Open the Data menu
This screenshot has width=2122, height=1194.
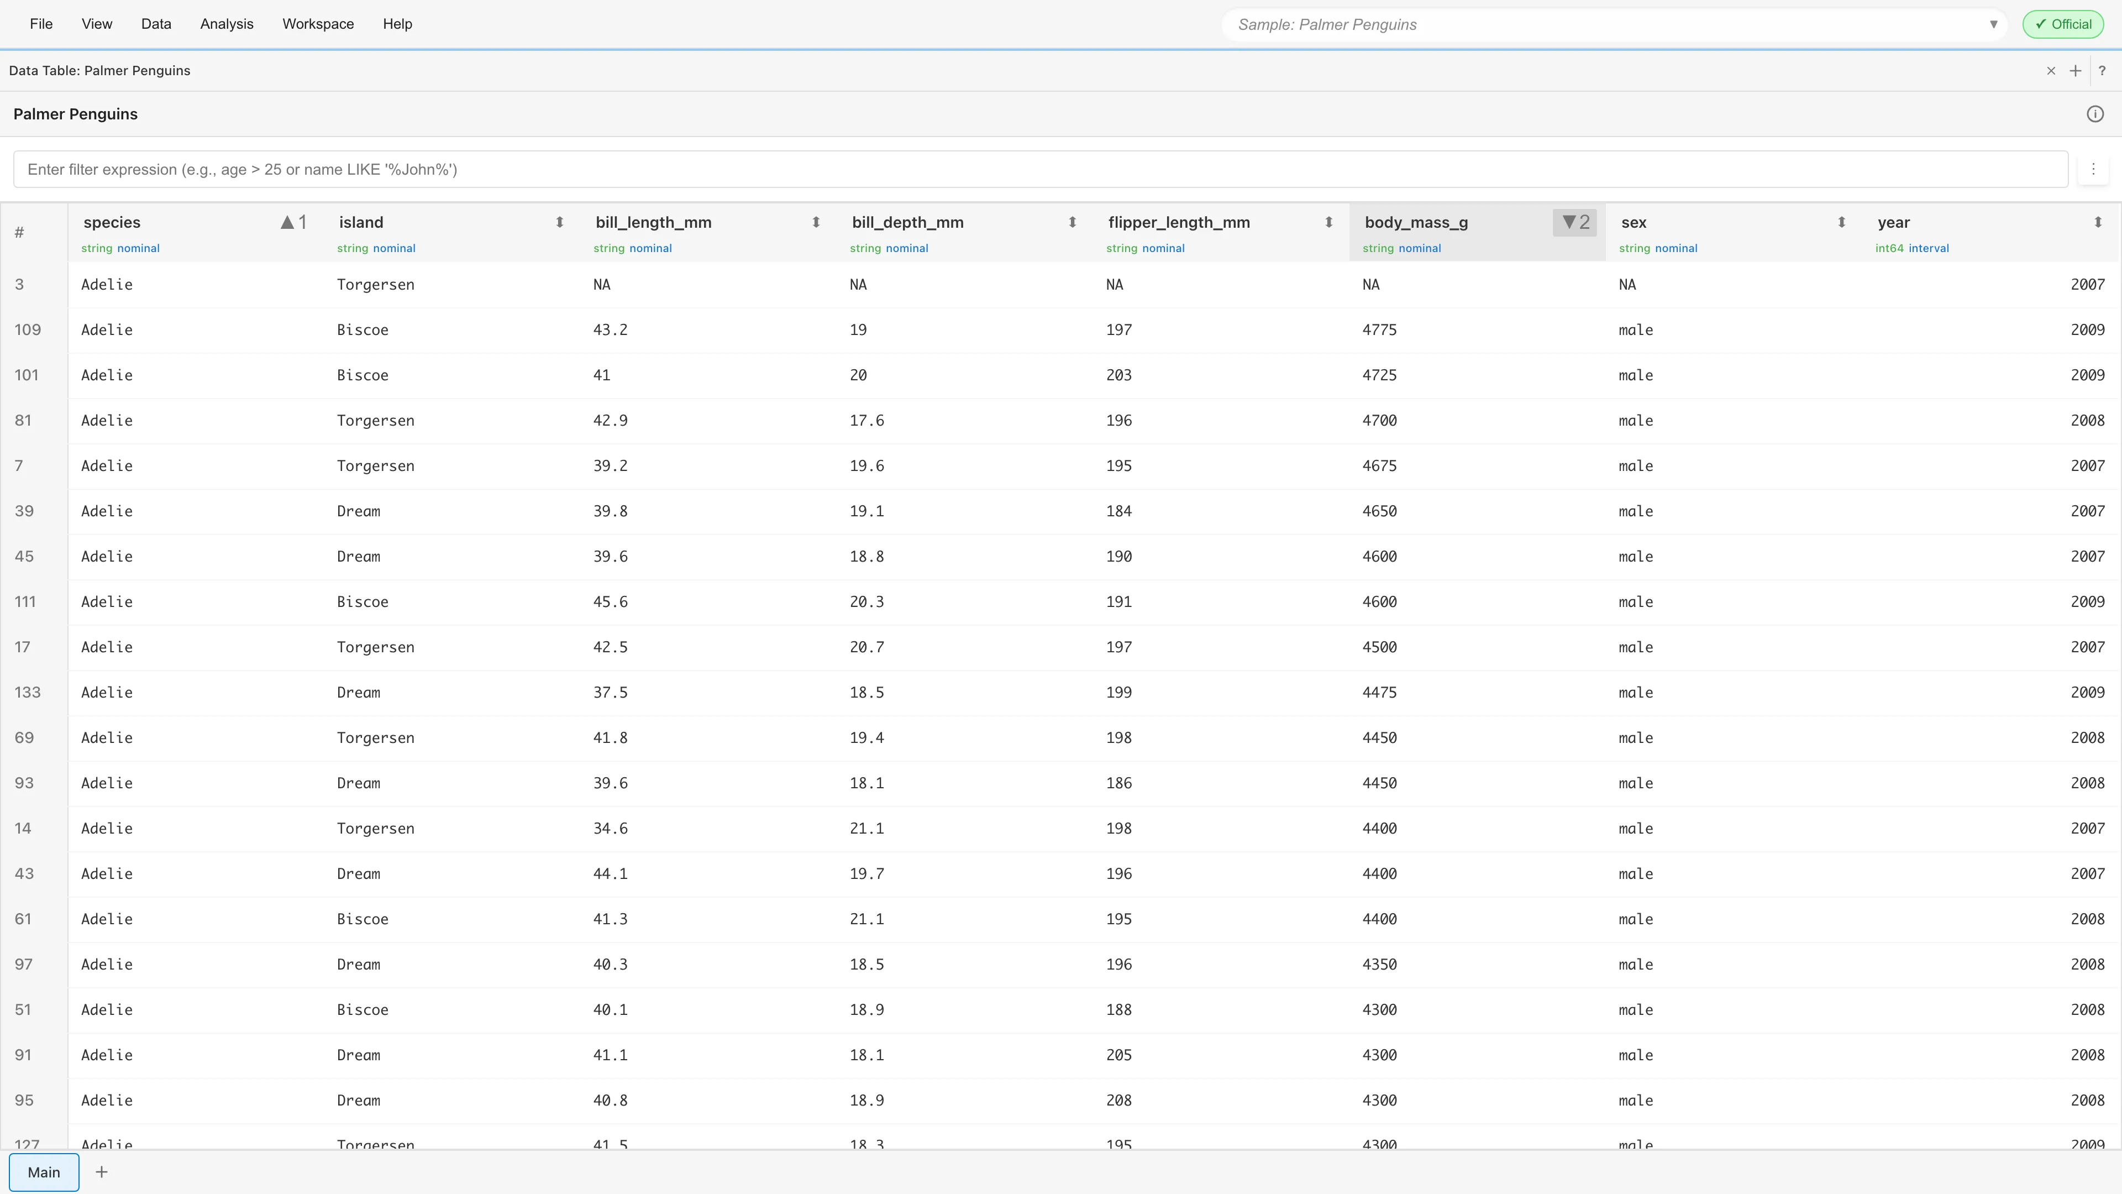[x=156, y=24]
